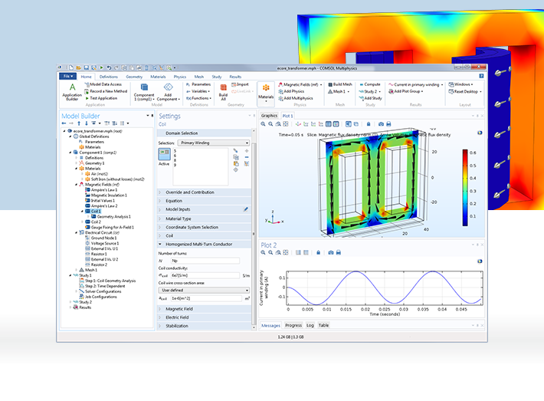
Task: Open the Results ribbon tab
Action: [x=235, y=77]
